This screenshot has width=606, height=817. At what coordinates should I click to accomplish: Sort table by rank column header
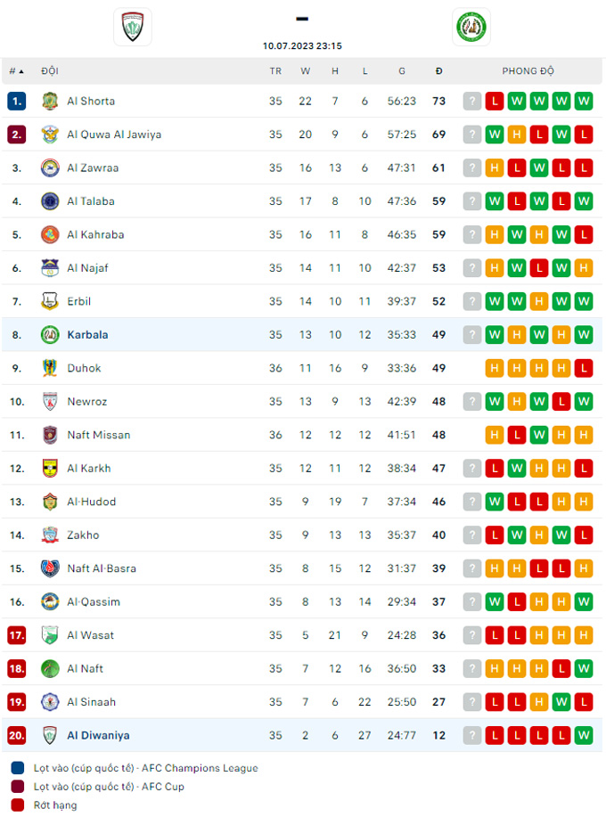(16, 71)
